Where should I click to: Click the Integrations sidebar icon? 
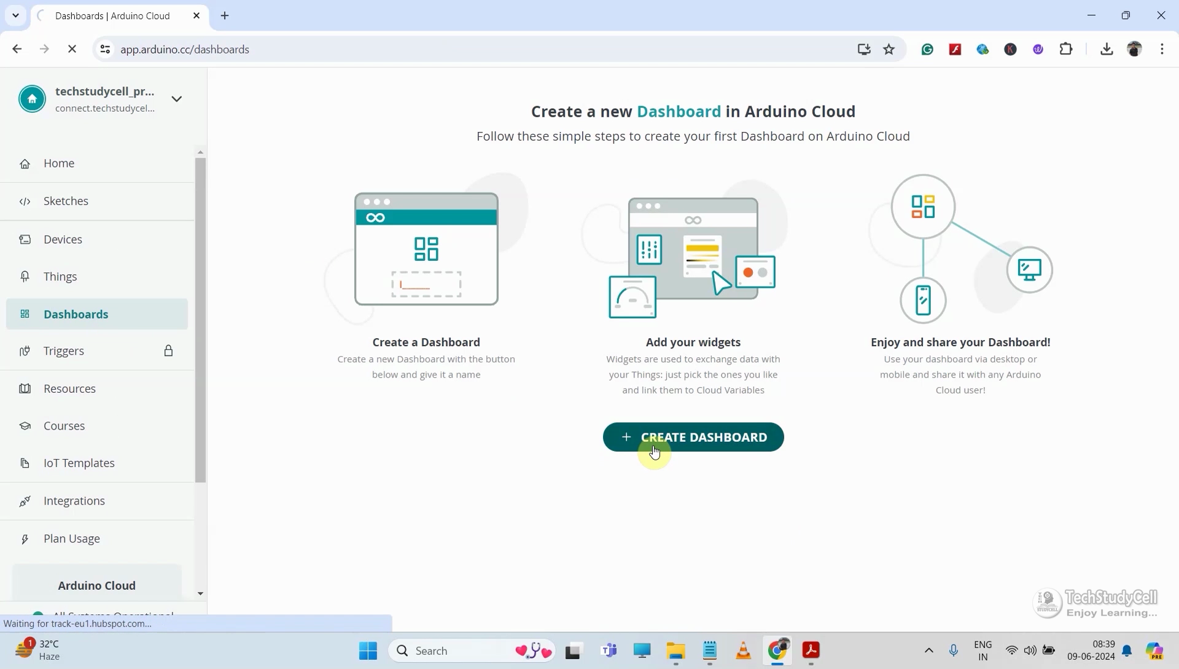[x=25, y=500]
